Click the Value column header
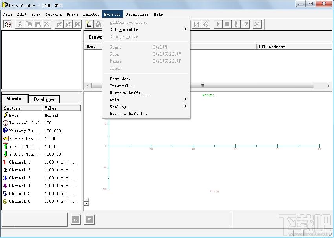The image size is (334, 238). pos(62,108)
